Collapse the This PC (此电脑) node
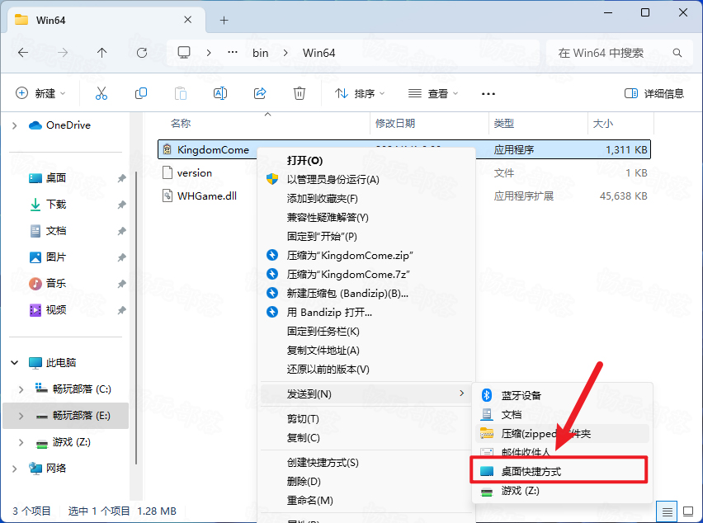 [15, 363]
